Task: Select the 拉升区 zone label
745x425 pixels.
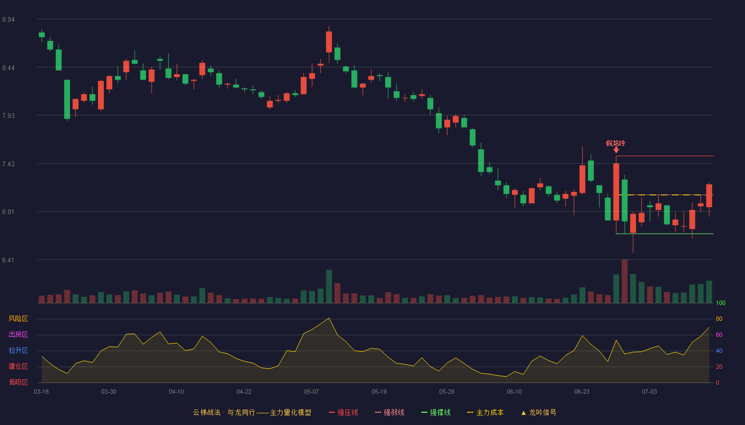Action: [18, 351]
